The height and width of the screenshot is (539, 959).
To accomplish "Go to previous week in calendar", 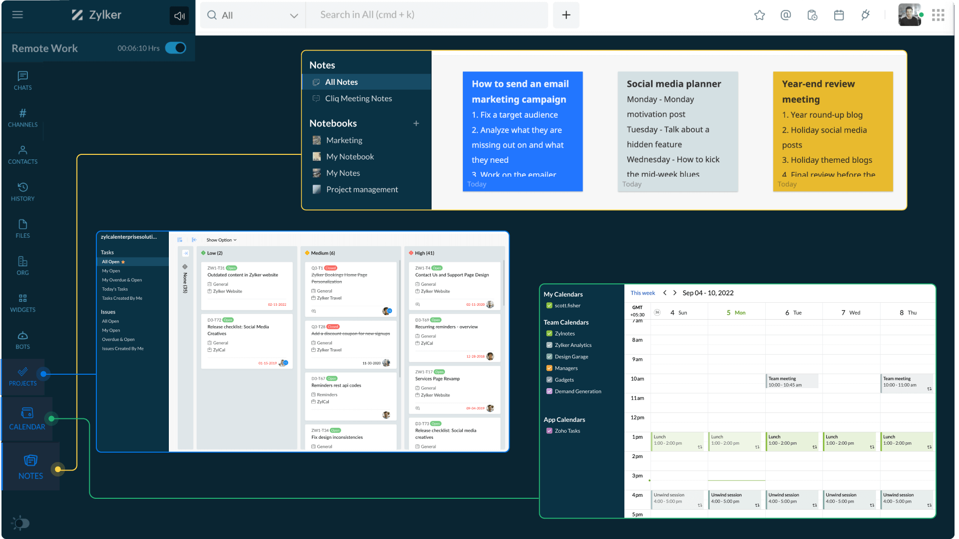I will pos(665,293).
